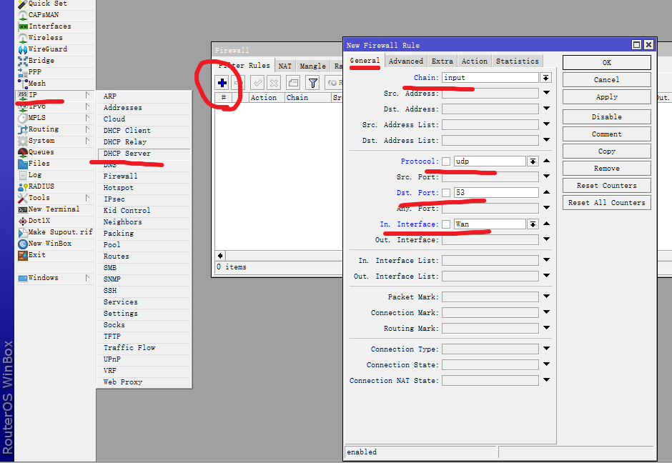Viewport: 672px width, 463px height.
Task: Click the New Terminal icon
Action: pos(23,209)
